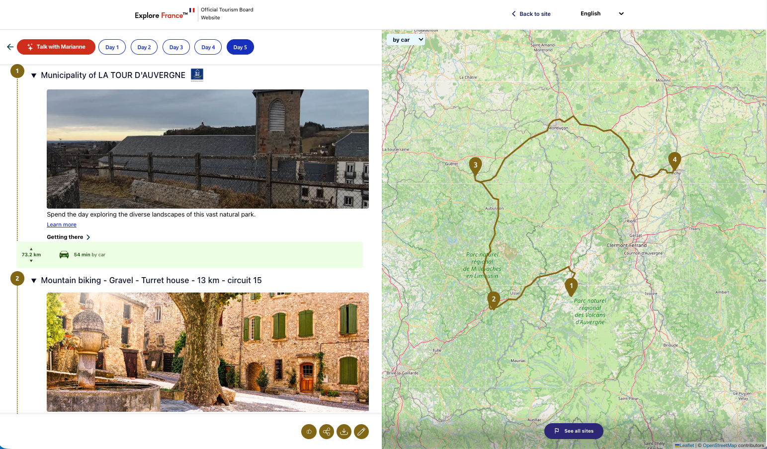
Task: Open the 'by car' transport mode dropdown
Action: pos(406,40)
